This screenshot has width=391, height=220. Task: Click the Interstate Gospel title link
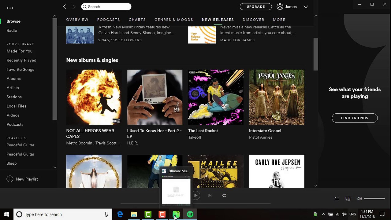265,131
